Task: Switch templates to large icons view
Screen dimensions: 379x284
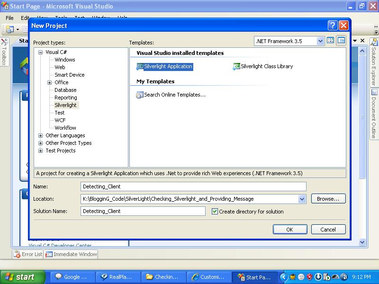Action: 330,41
